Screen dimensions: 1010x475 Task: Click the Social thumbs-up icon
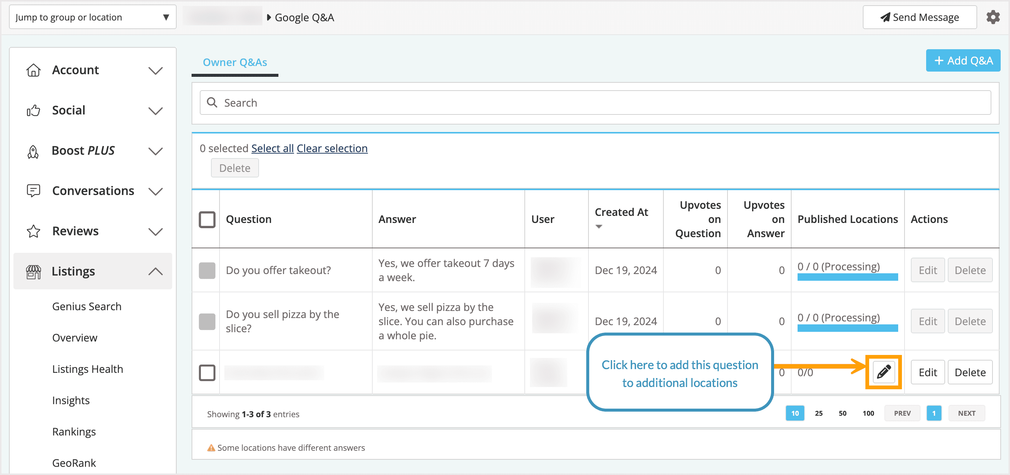coord(33,111)
